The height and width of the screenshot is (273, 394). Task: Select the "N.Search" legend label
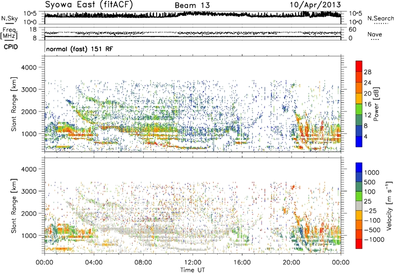point(380,18)
